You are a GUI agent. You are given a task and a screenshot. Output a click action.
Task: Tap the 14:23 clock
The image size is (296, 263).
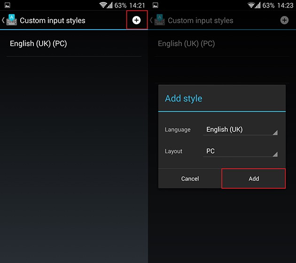pos(285,5)
